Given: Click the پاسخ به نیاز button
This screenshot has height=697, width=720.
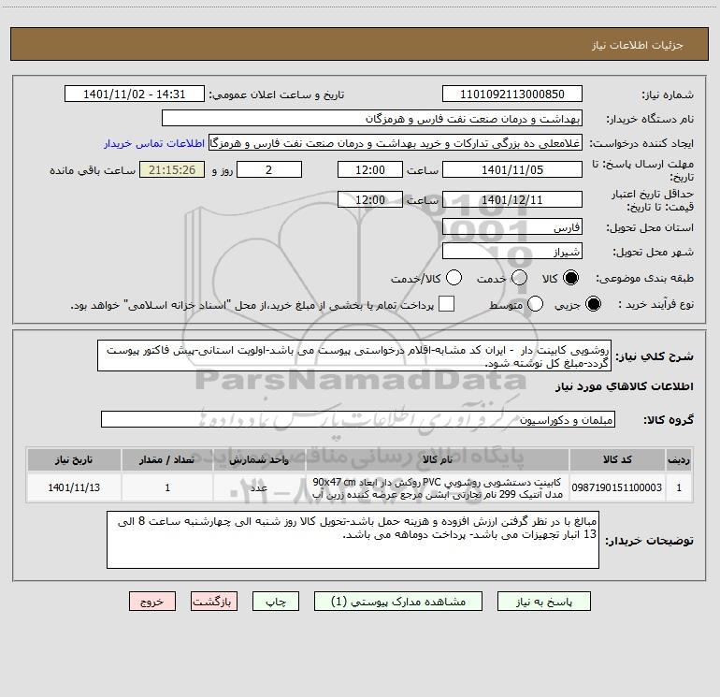Looking at the screenshot, I should pyautogui.click(x=544, y=602).
